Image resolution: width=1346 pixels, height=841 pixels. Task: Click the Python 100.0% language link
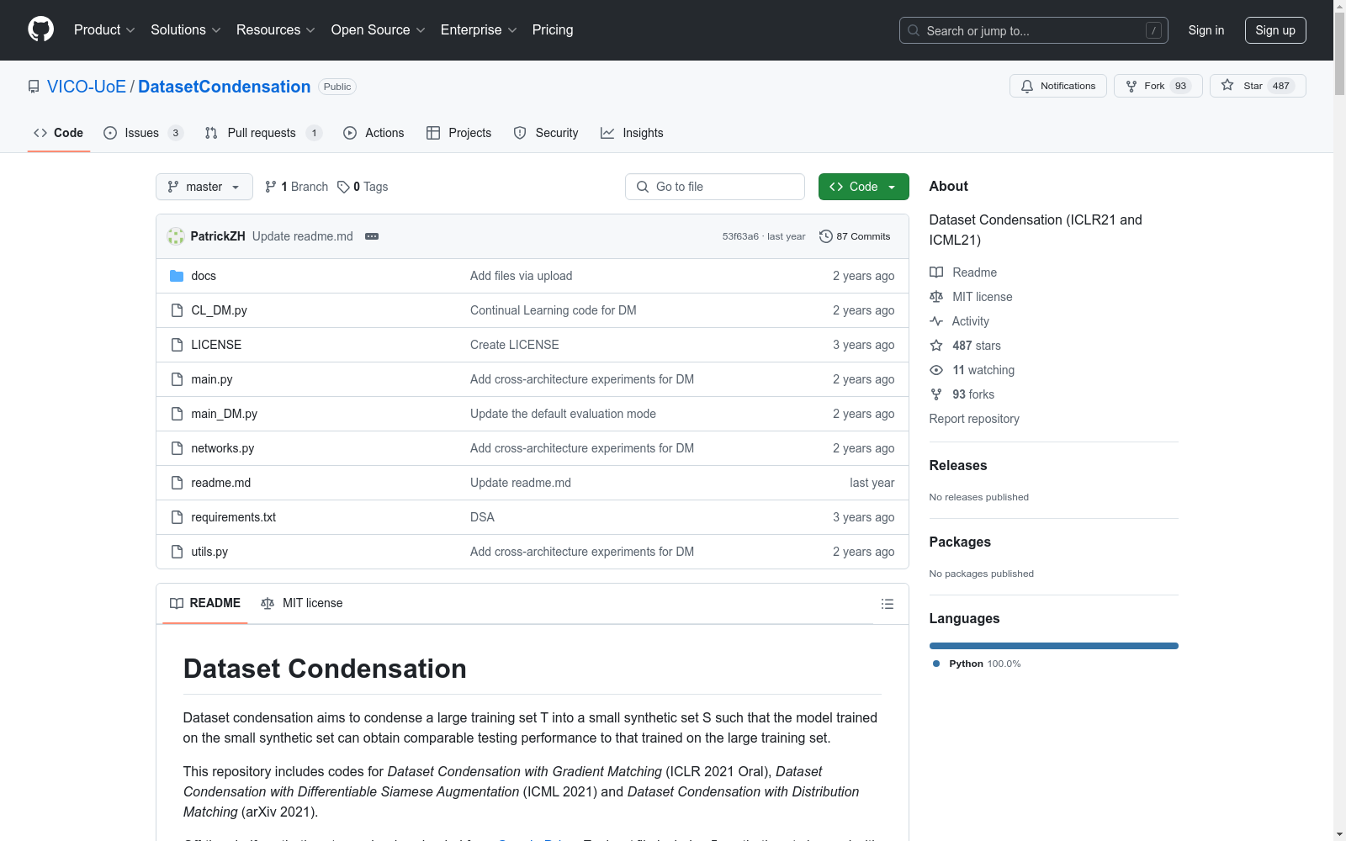[x=977, y=664]
